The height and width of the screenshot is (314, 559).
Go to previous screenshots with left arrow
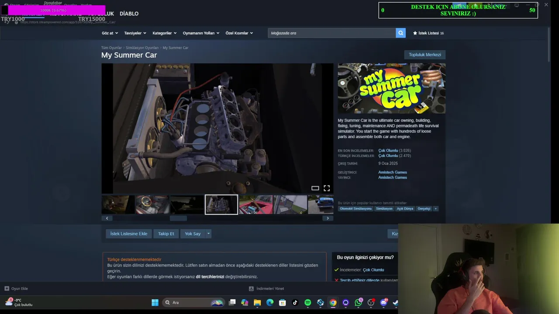pos(107,218)
